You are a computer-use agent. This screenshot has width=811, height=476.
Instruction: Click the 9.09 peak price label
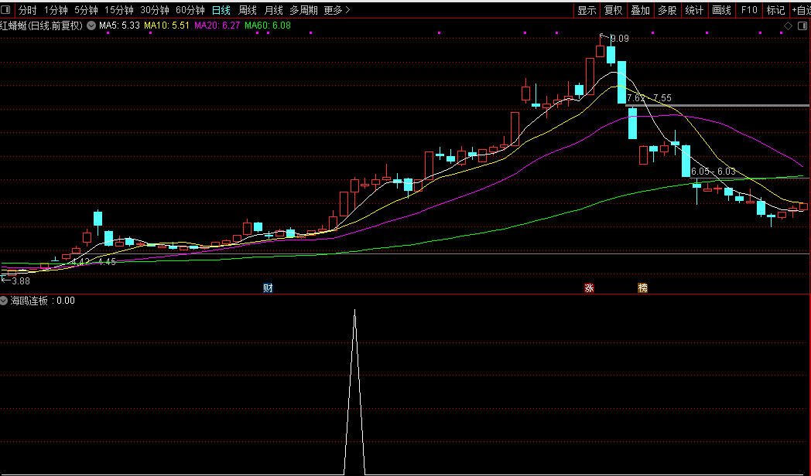click(620, 38)
